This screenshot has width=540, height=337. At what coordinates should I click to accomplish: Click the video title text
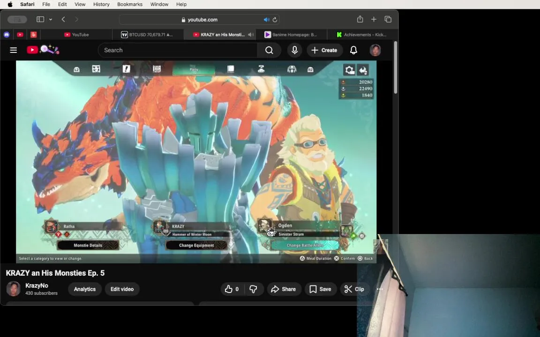coord(55,273)
